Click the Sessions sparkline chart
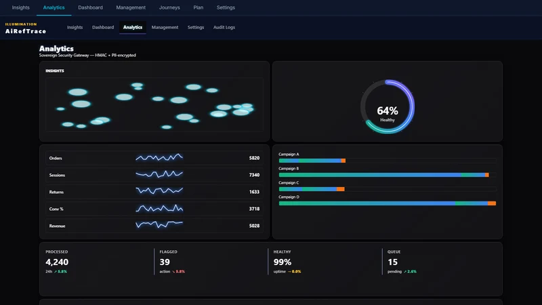542x305 pixels. (x=159, y=174)
